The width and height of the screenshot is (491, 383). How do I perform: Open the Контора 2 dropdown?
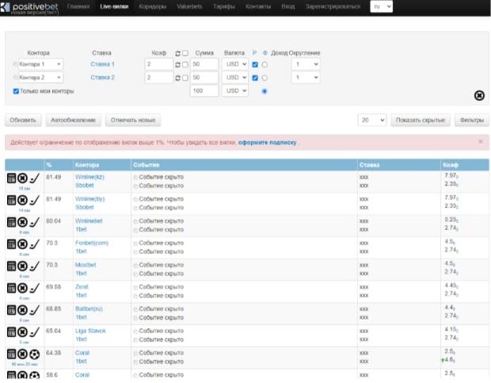click(x=40, y=78)
